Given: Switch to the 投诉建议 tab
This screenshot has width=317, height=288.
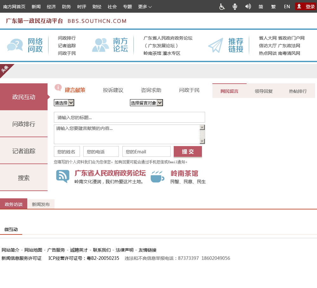Looking at the screenshot, I should click(x=113, y=90).
